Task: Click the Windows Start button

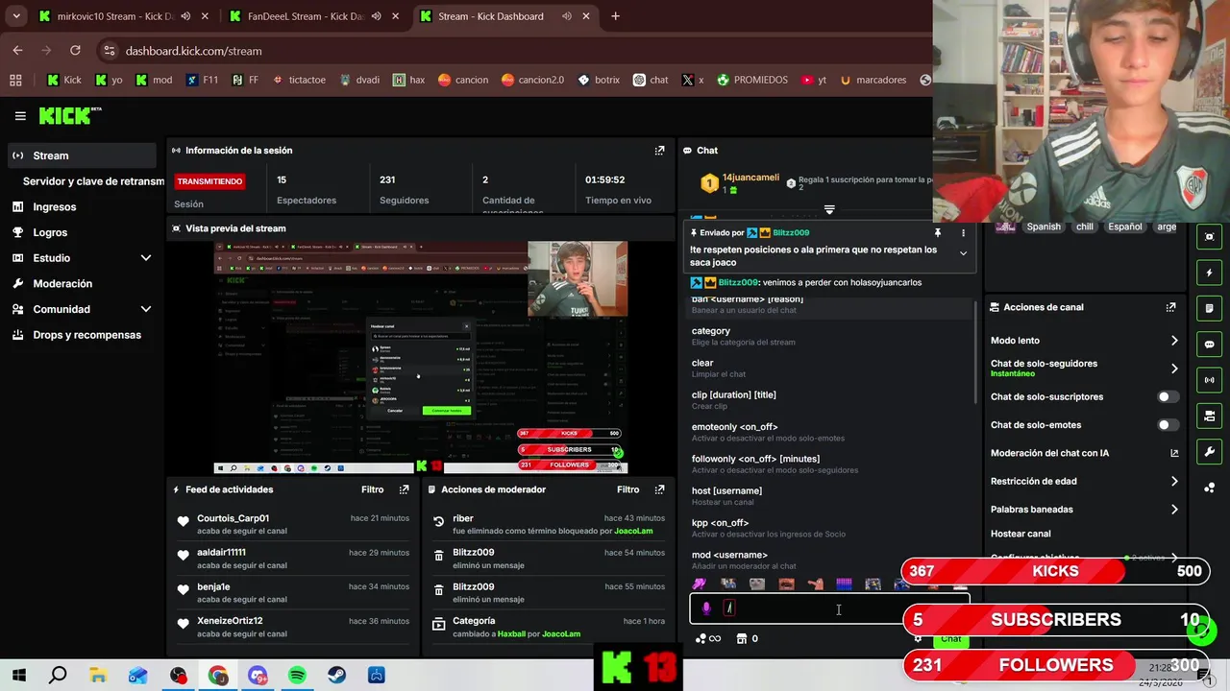Action: [x=19, y=676]
